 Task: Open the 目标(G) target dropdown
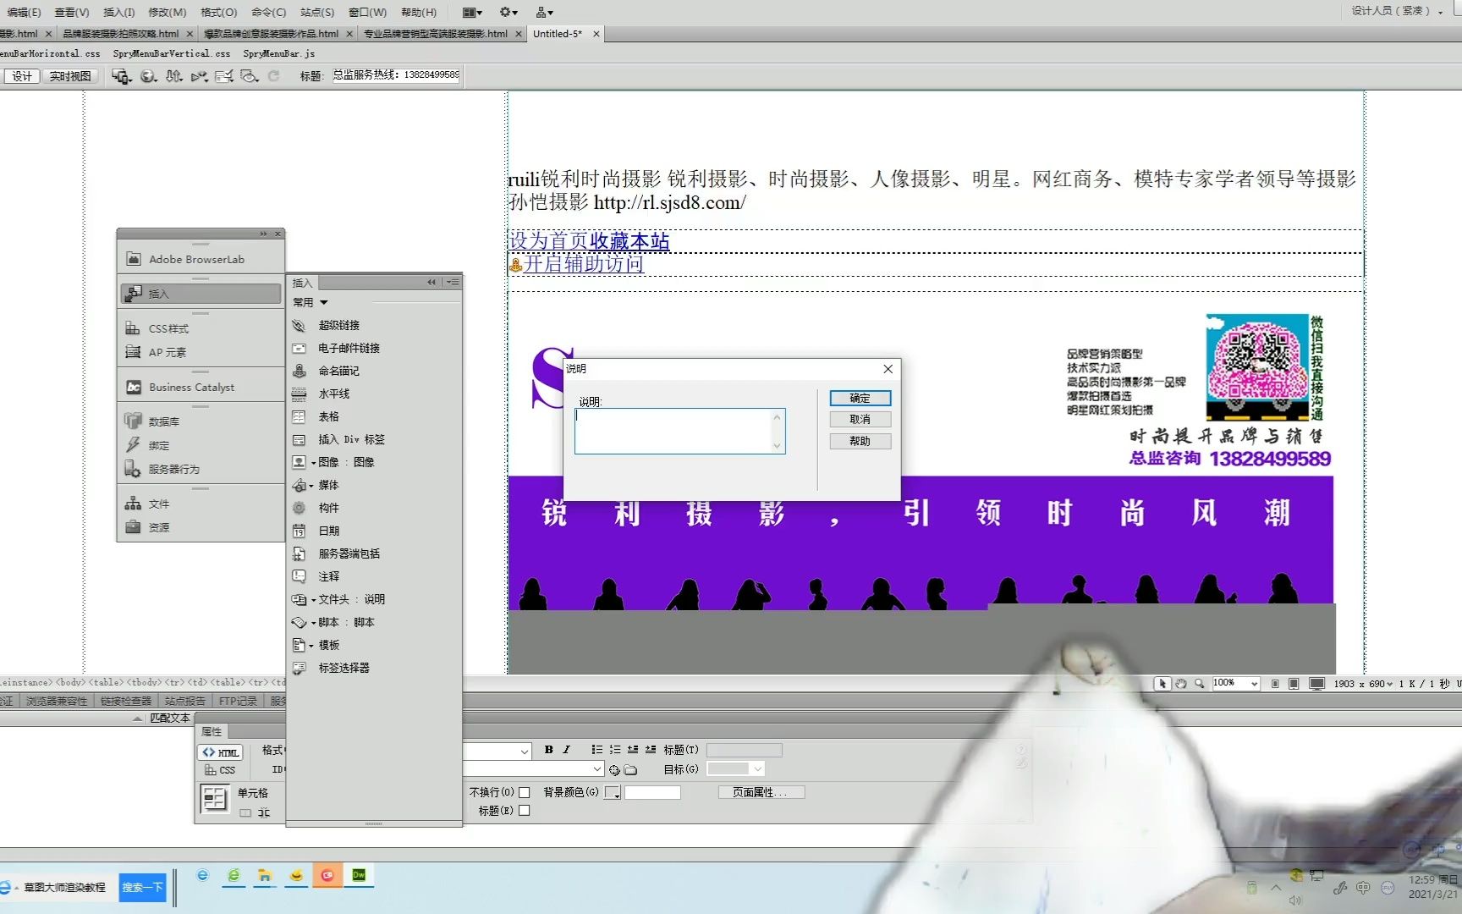[x=735, y=768]
